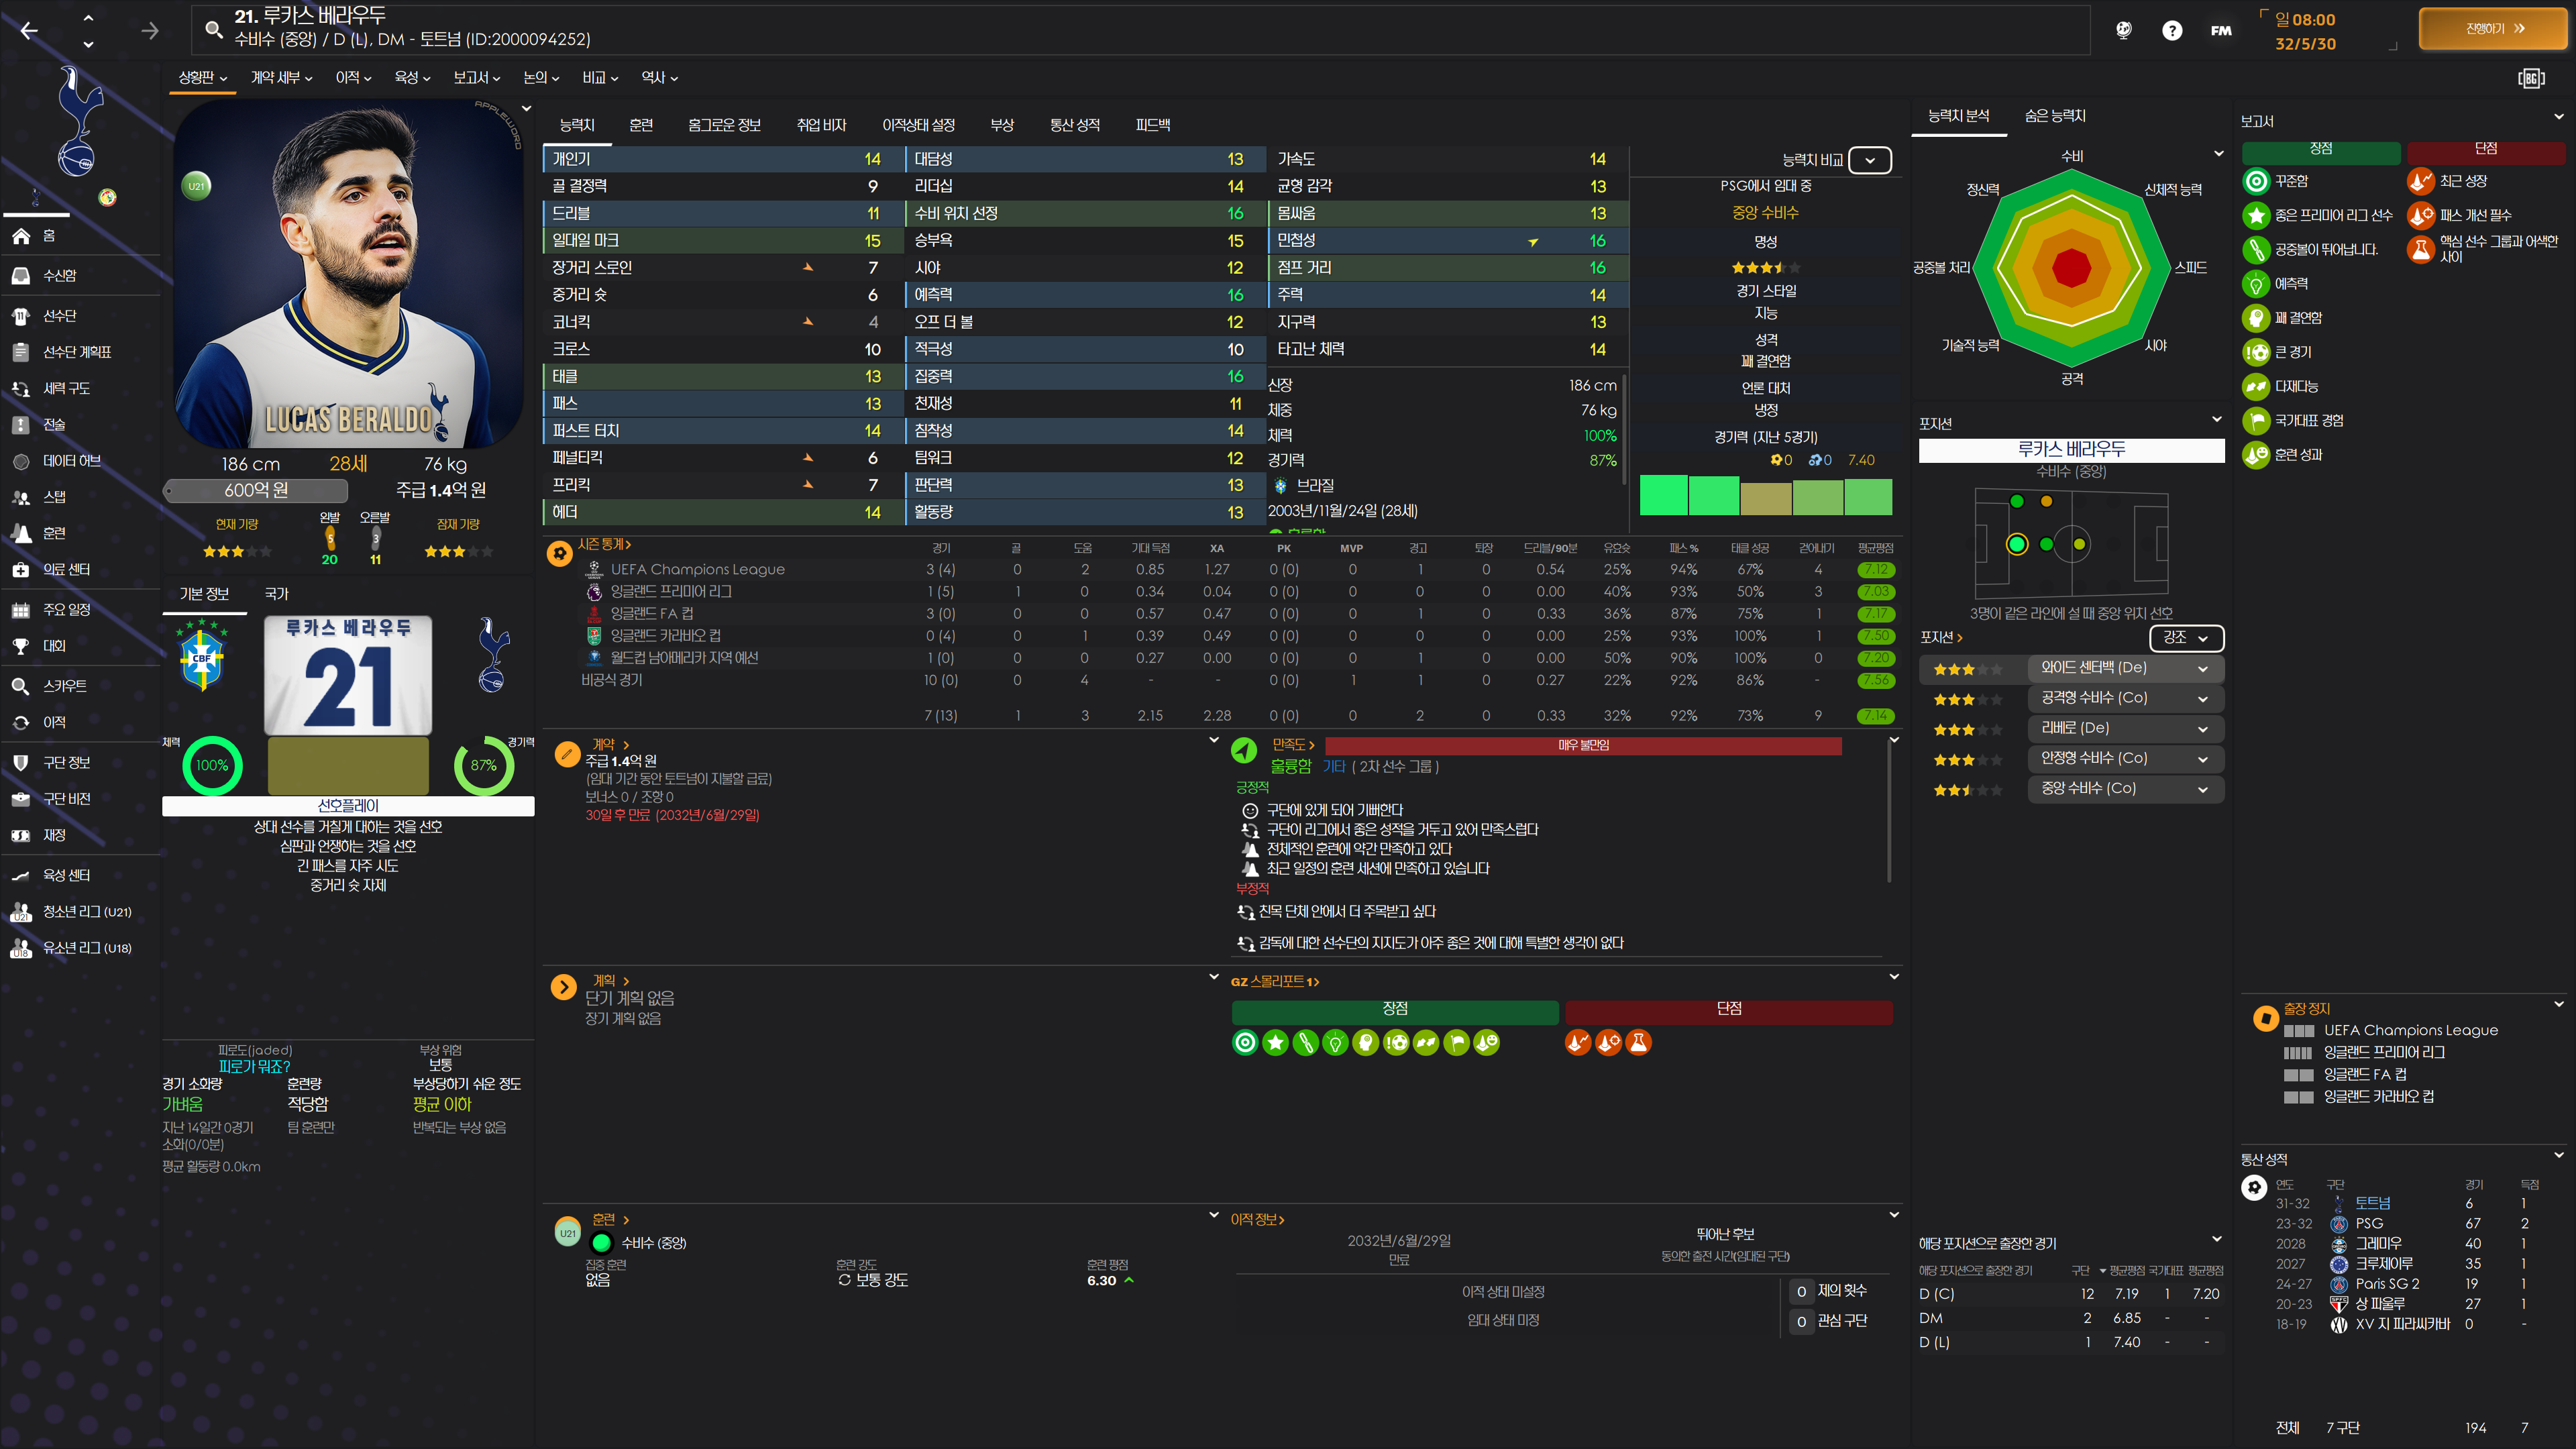Open the 스카우트 sidebar item
Viewport: 2576px width, 1449px height.
(x=64, y=686)
